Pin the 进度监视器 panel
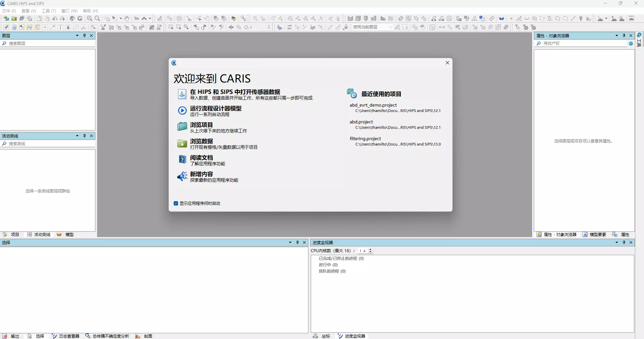This screenshot has height=339, width=644. coord(624,242)
